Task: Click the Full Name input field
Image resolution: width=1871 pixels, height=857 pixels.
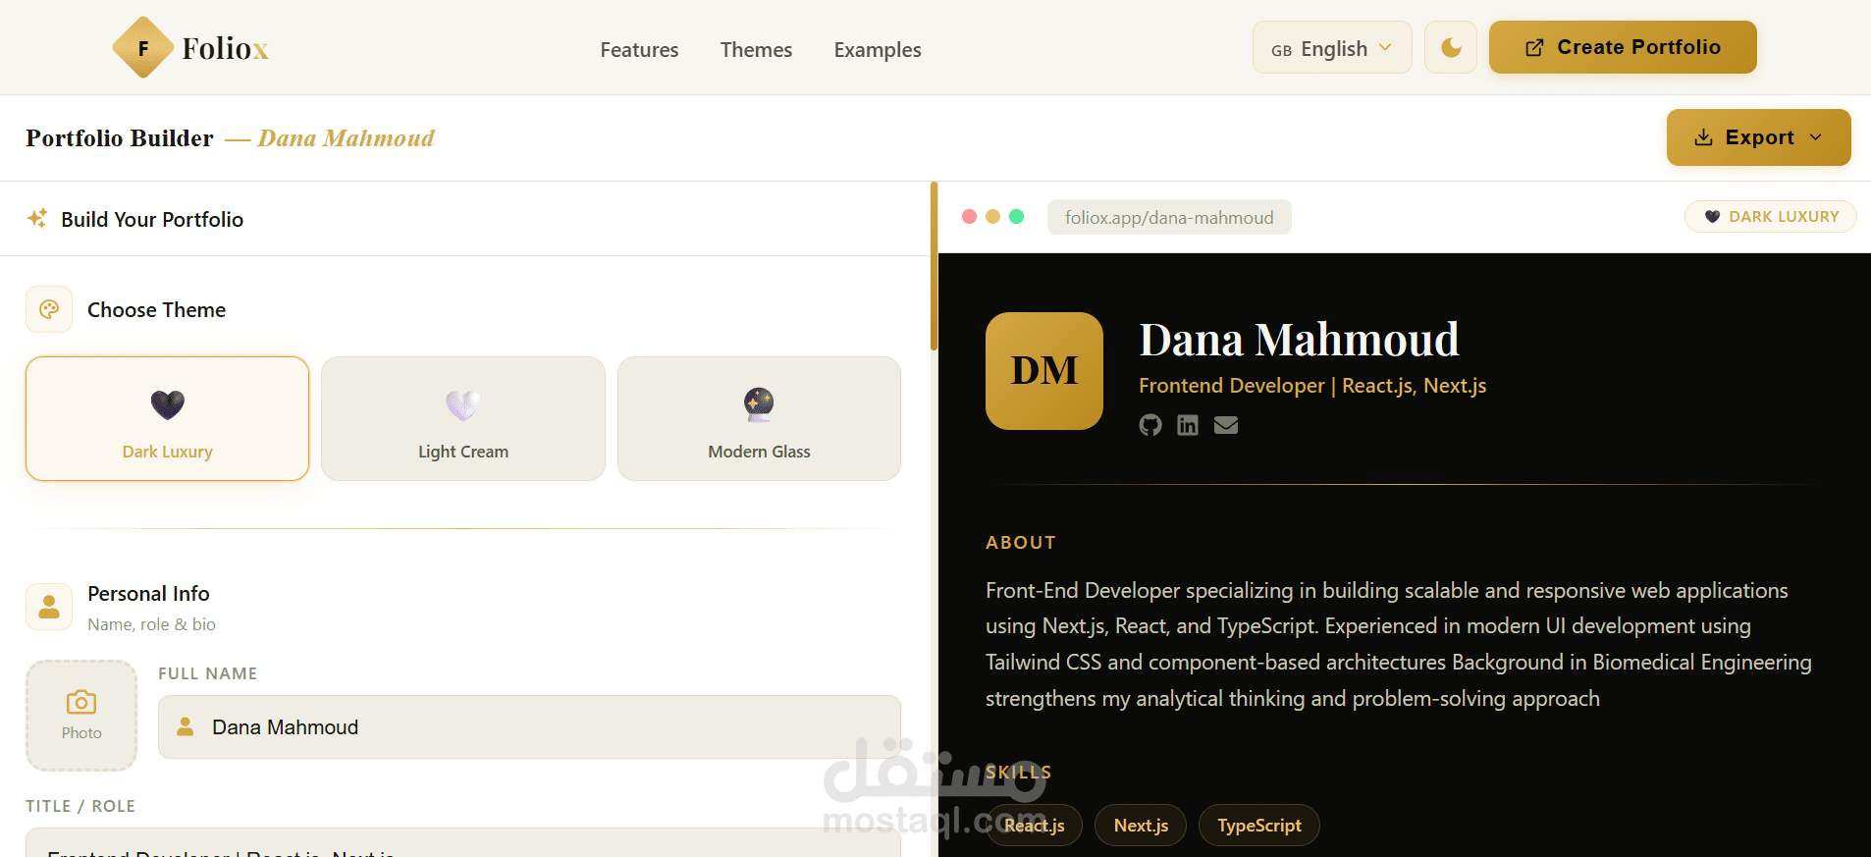Action: click(x=529, y=726)
